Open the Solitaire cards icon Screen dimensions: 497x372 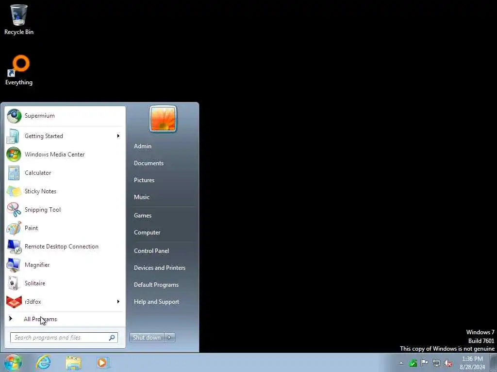(x=14, y=283)
